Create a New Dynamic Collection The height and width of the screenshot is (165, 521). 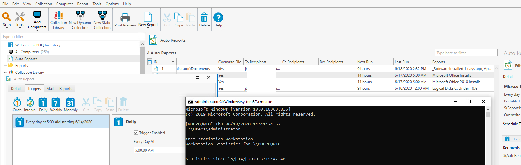click(x=80, y=20)
